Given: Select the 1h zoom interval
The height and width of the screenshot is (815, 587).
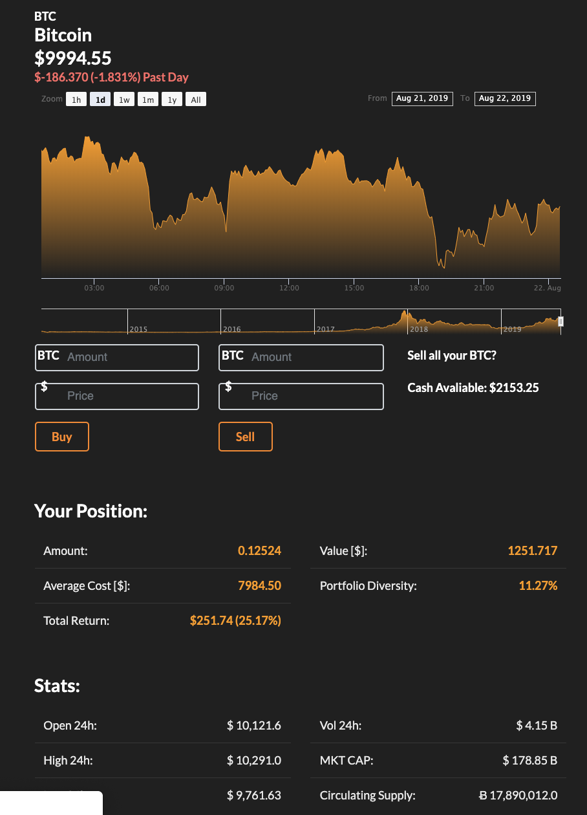Looking at the screenshot, I should pyautogui.click(x=76, y=99).
